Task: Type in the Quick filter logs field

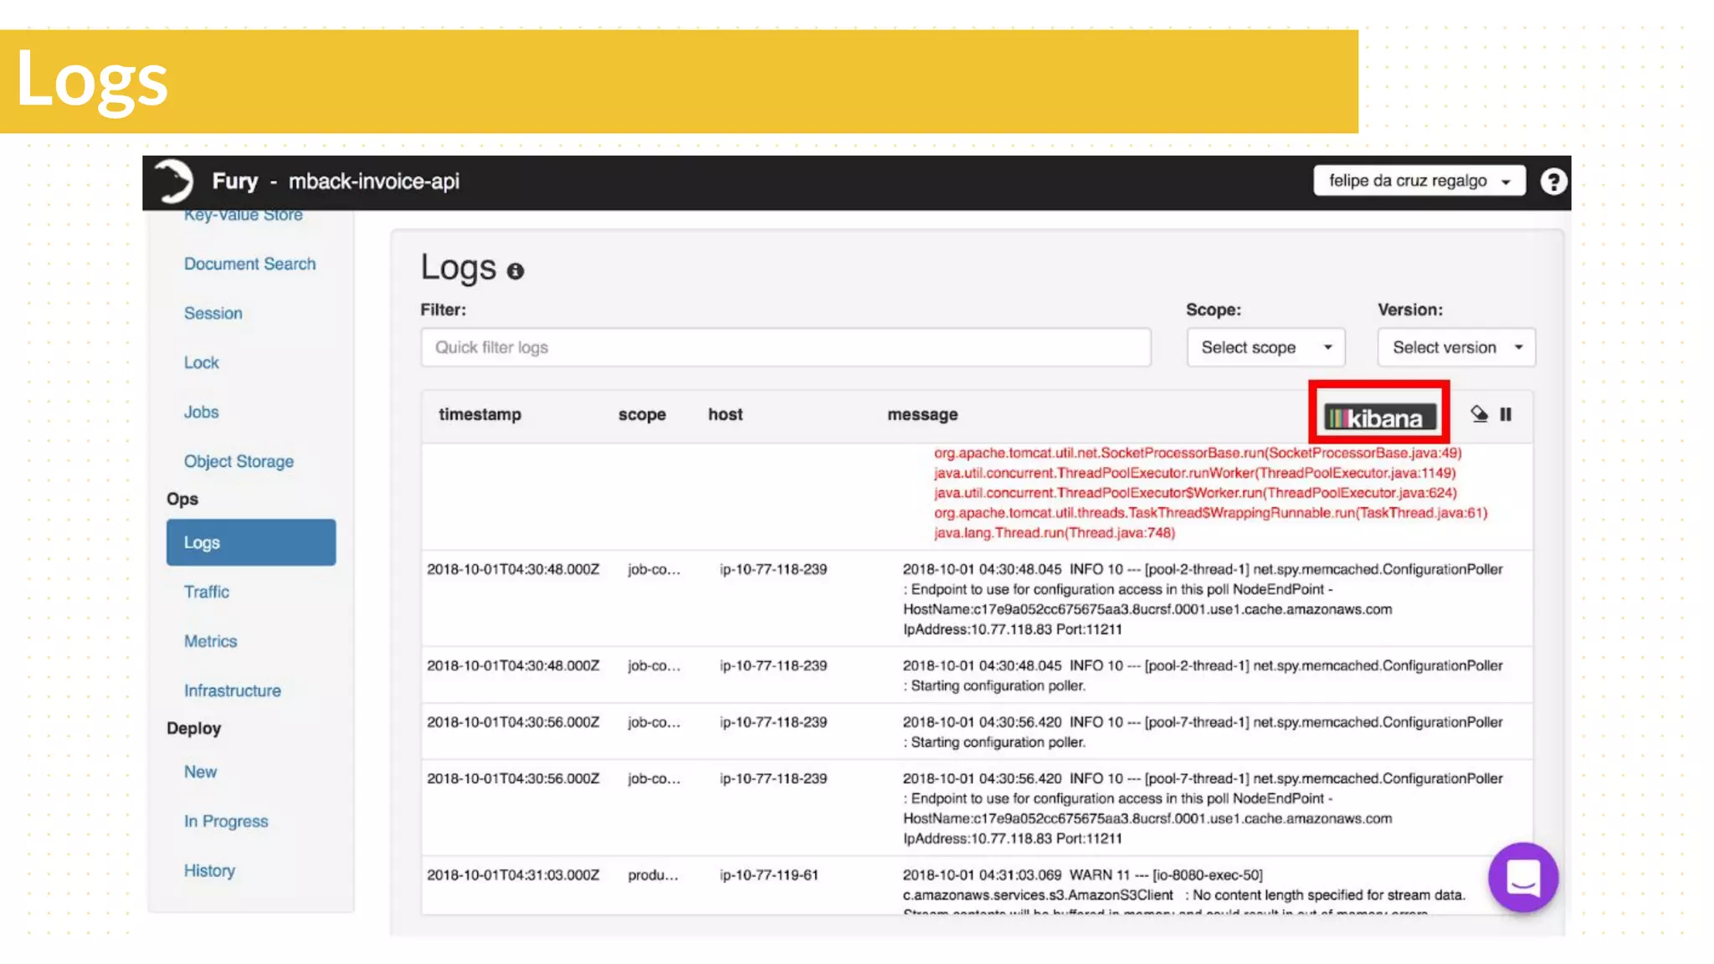Action: pos(785,347)
